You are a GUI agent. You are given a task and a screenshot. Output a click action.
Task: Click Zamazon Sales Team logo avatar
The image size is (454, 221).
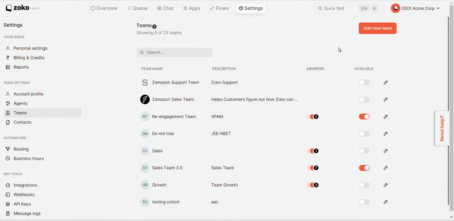[145, 100]
